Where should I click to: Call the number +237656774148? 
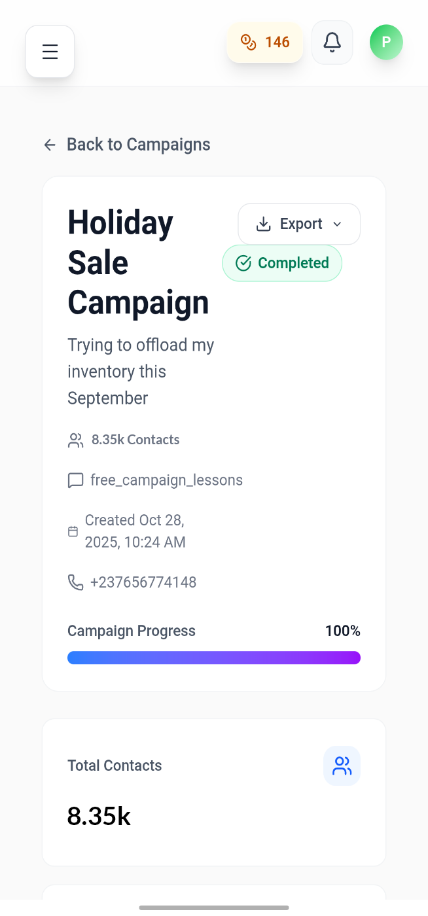(144, 582)
